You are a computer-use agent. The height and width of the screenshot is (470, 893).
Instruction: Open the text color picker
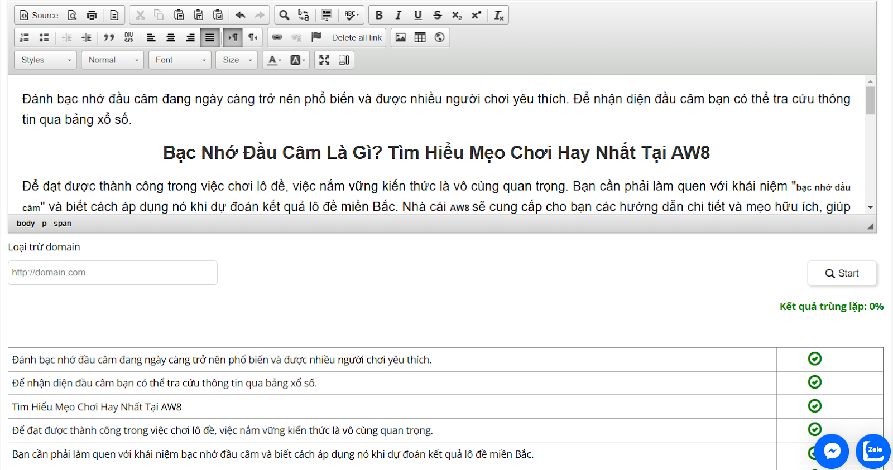274,60
